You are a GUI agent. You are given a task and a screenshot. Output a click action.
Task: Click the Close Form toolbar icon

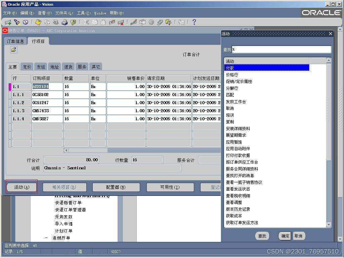(x=73, y=22)
